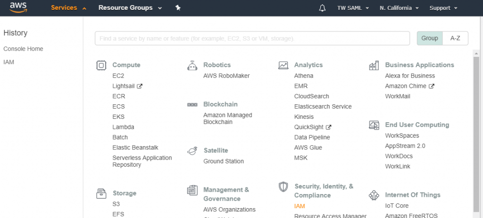
Task: Open QuickSight service
Action: pos(308,127)
